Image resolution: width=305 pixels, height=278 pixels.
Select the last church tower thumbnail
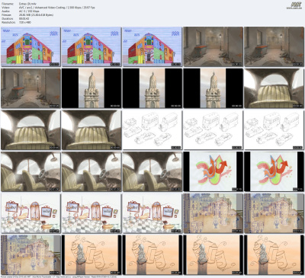coord(213,88)
